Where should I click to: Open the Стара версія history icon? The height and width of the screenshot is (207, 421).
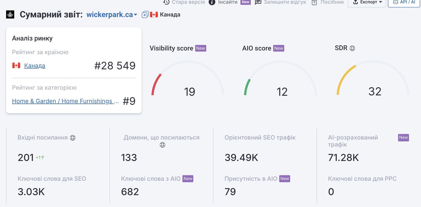tap(166, 2)
